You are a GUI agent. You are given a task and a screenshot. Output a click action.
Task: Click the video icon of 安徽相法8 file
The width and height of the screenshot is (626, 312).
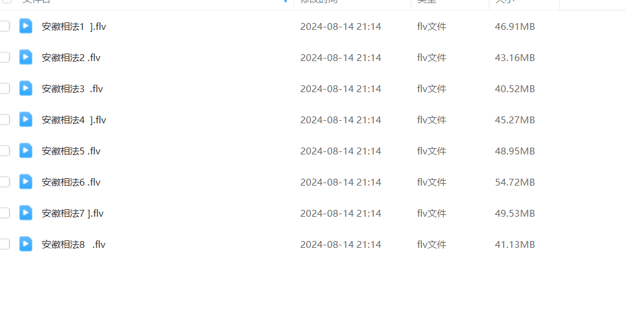26,244
